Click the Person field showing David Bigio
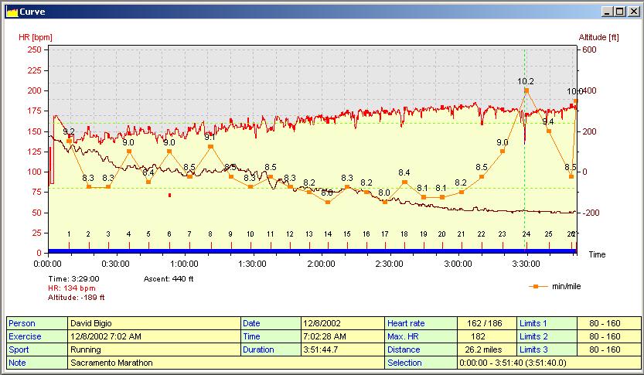644x375 pixels. tap(154, 323)
